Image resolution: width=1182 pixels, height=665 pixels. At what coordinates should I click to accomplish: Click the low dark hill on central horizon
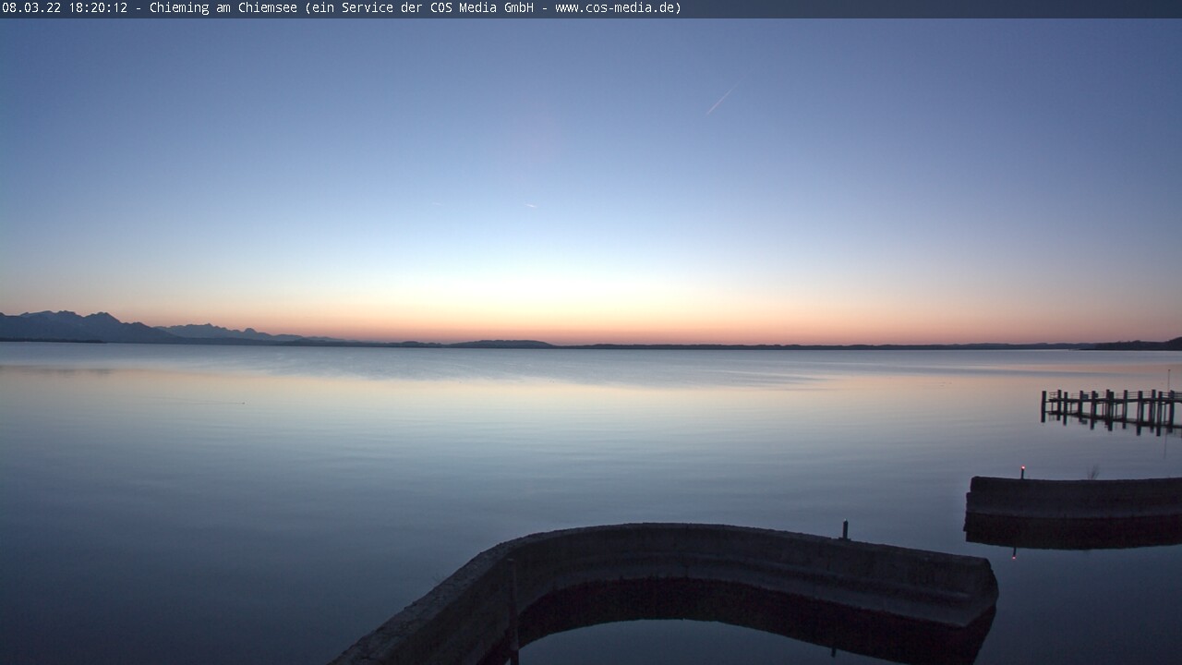[x=503, y=344]
